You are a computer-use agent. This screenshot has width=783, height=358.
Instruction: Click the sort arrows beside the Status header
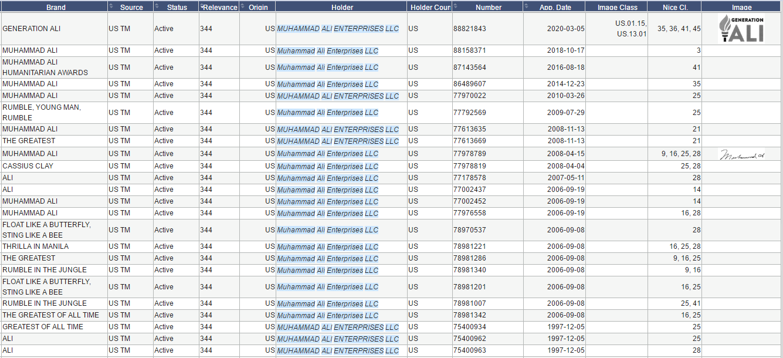pyautogui.click(x=157, y=6)
